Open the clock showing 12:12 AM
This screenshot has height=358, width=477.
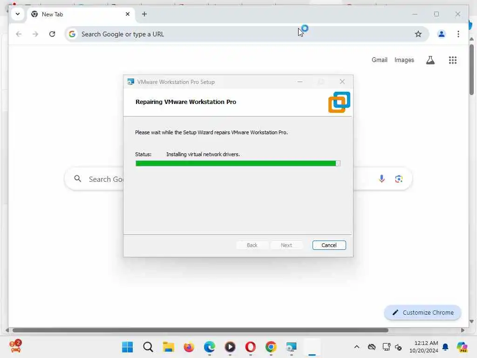coord(424,347)
